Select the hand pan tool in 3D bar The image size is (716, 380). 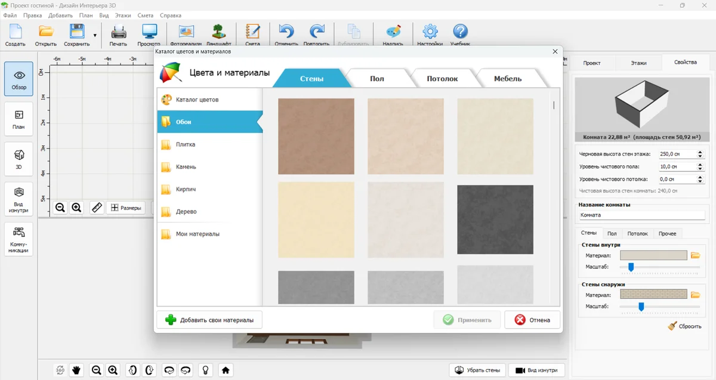pos(76,370)
